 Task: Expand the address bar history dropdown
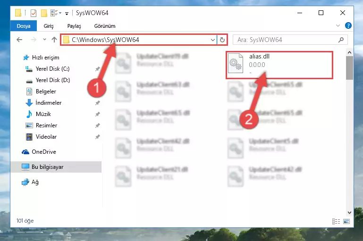(x=213, y=40)
